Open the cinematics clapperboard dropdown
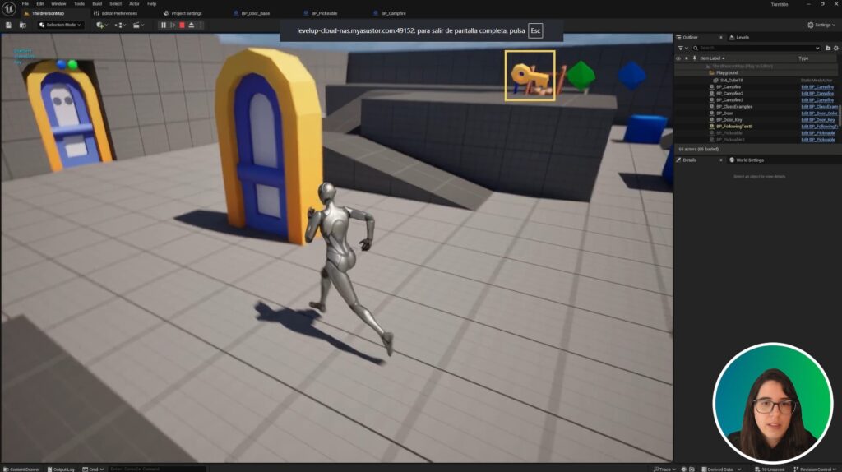This screenshot has height=472, width=842. (138, 25)
